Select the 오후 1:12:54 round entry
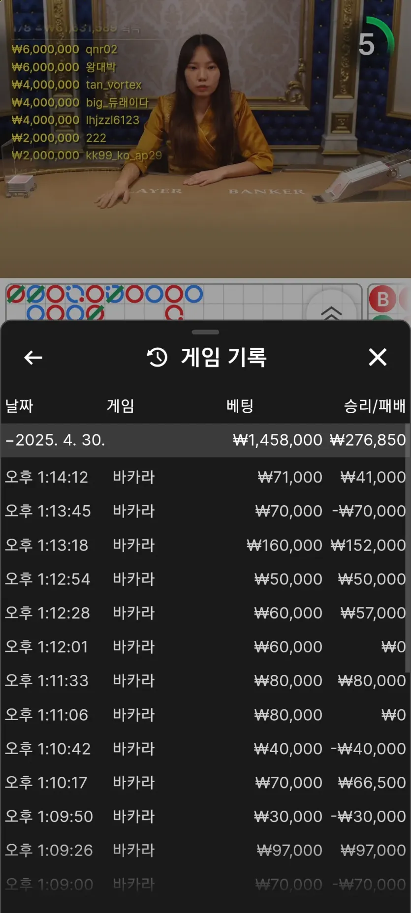Screen dimensions: 411x913 pyautogui.click(x=205, y=579)
